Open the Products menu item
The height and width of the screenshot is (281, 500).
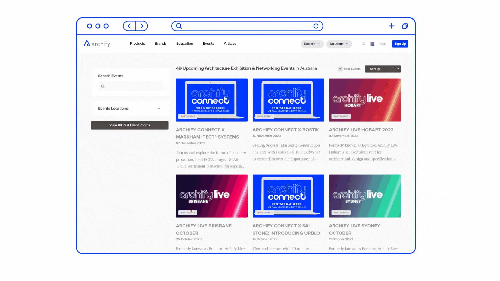click(137, 43)
